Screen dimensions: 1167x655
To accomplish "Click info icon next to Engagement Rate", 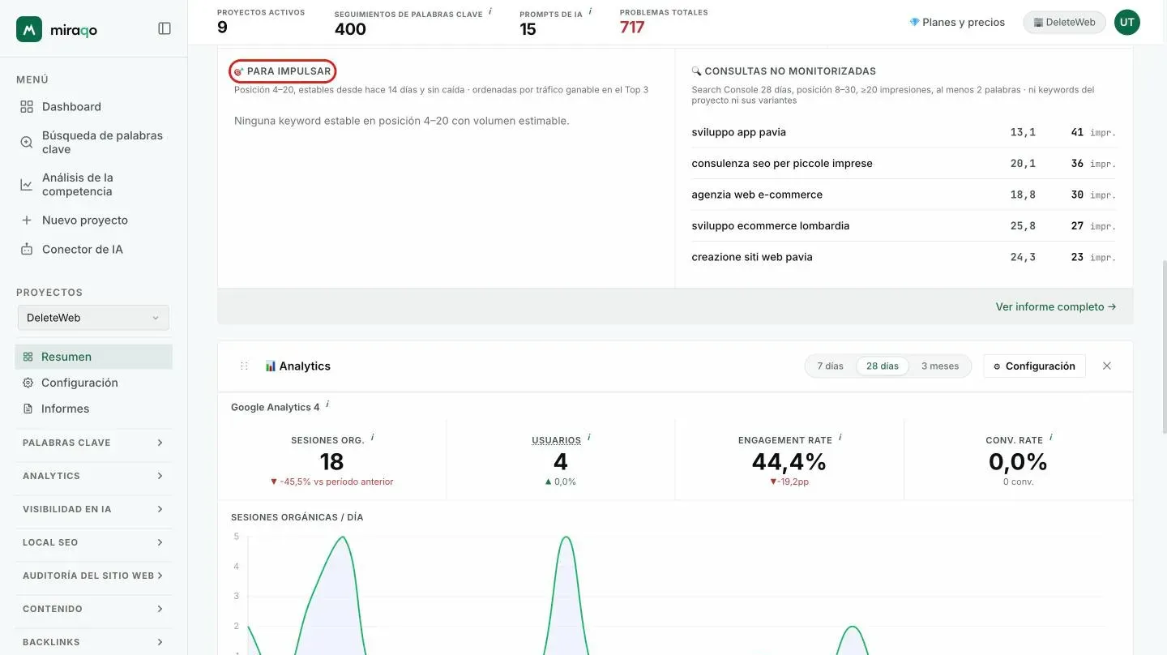I will click(840, 438).
